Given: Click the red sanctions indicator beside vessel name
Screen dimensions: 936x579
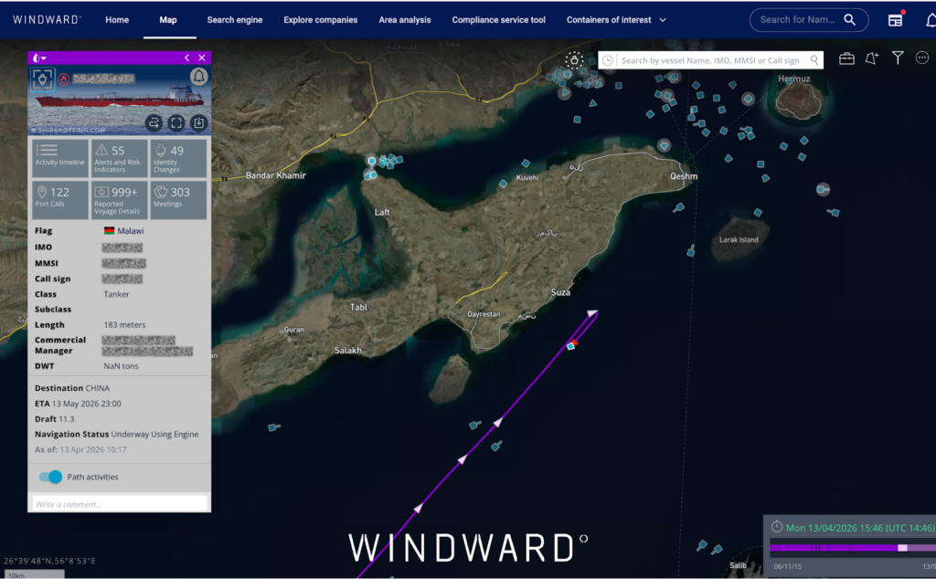Looking at the screenshot, I should pos(64,78).
